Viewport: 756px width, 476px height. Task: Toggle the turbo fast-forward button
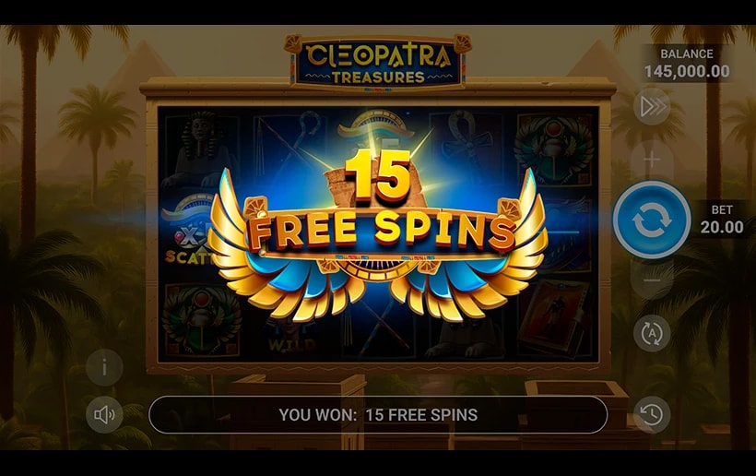pyautogui.click(x=652, y=107)
